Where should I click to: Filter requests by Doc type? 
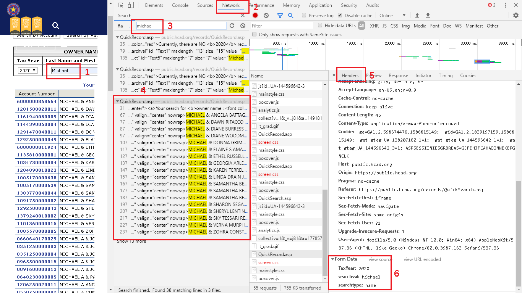pos(447,26)
